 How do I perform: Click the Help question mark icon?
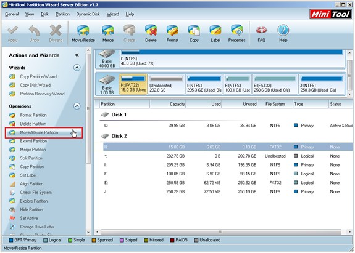point(283,33)
